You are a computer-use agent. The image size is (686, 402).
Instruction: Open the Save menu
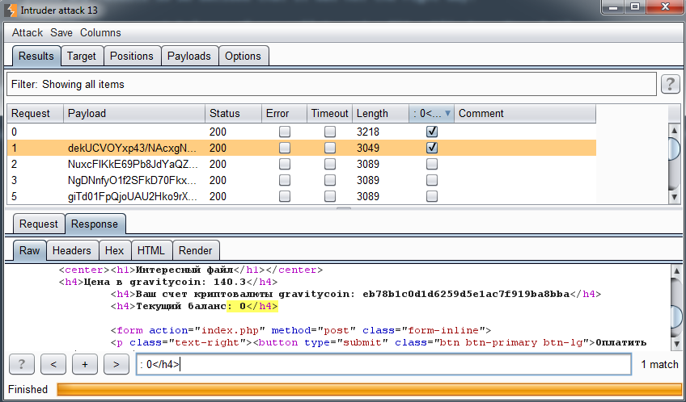pos(61,33)
